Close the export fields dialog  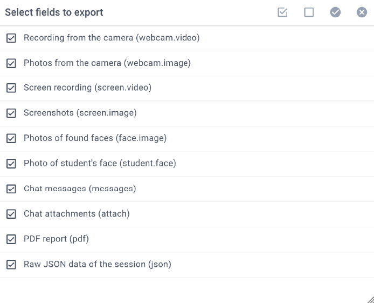coord(362,12)
